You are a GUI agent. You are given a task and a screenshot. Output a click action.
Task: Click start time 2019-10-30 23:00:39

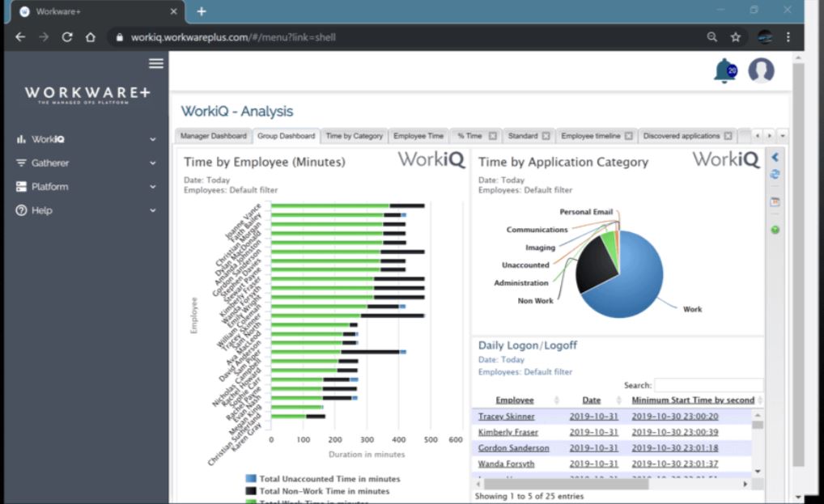(675, 432)
